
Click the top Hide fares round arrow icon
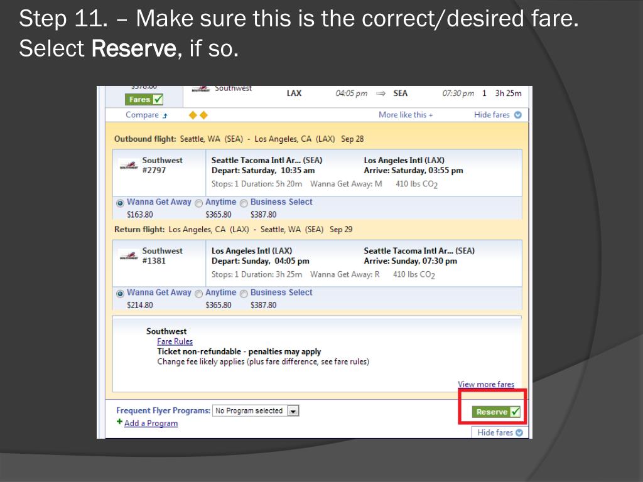coord(518,115)
